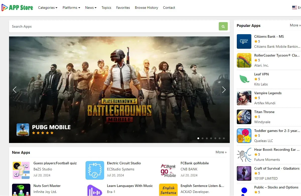The height and width of the screenshot is (196, 301).
Task: Go to previous carousel slide arrow
Action: (15, 90)
